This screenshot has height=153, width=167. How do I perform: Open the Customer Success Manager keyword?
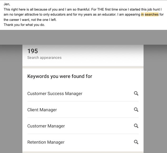point(55,94)
